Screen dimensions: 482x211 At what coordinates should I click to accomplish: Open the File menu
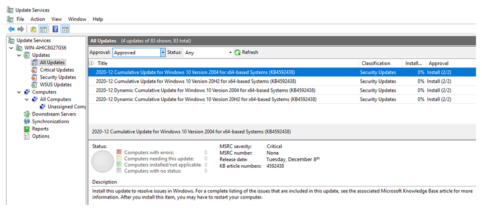[x=20, y=19]
